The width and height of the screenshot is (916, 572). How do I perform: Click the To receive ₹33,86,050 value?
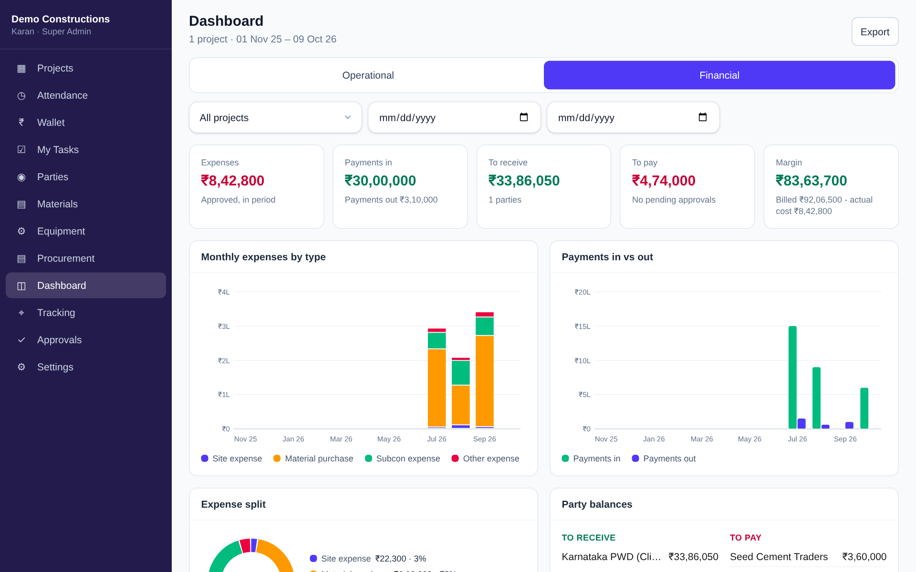point(524,181)
